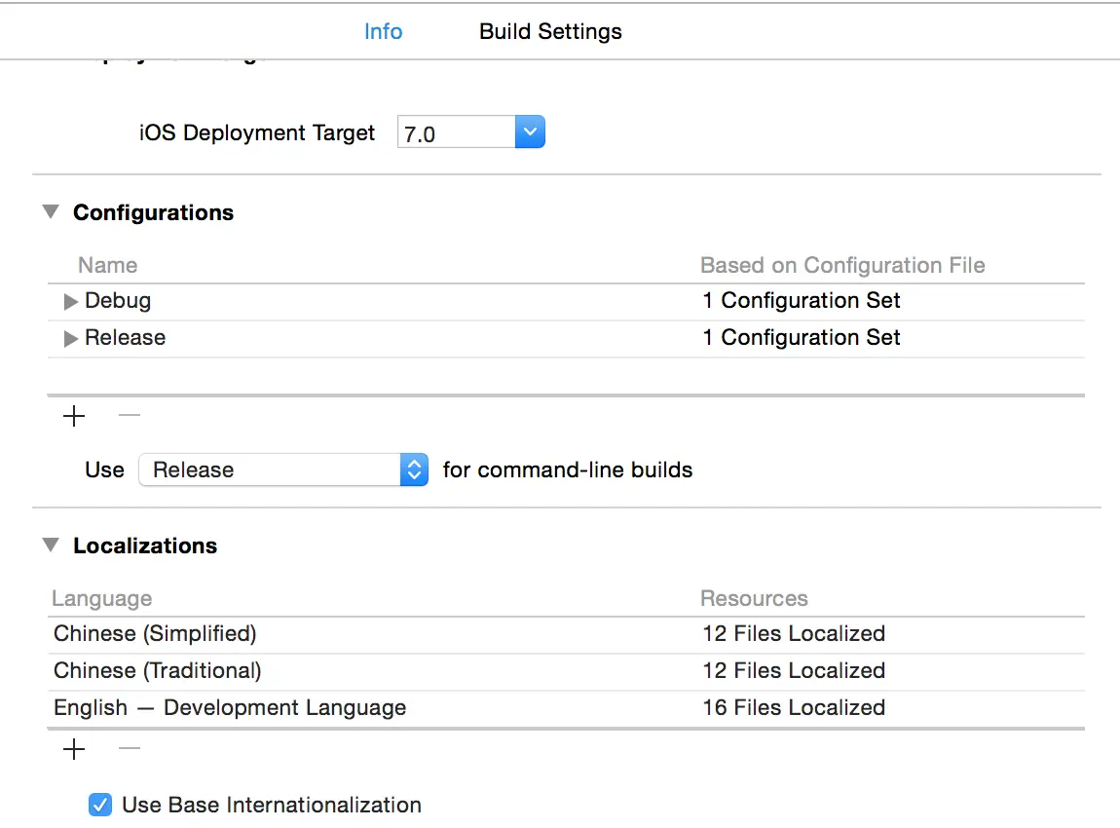The height and width of the screenshot is (828, 1120).
Task: Toggle Use Base Internationalization checkbox
Action: pyautogui.click(x=100, y=805)
